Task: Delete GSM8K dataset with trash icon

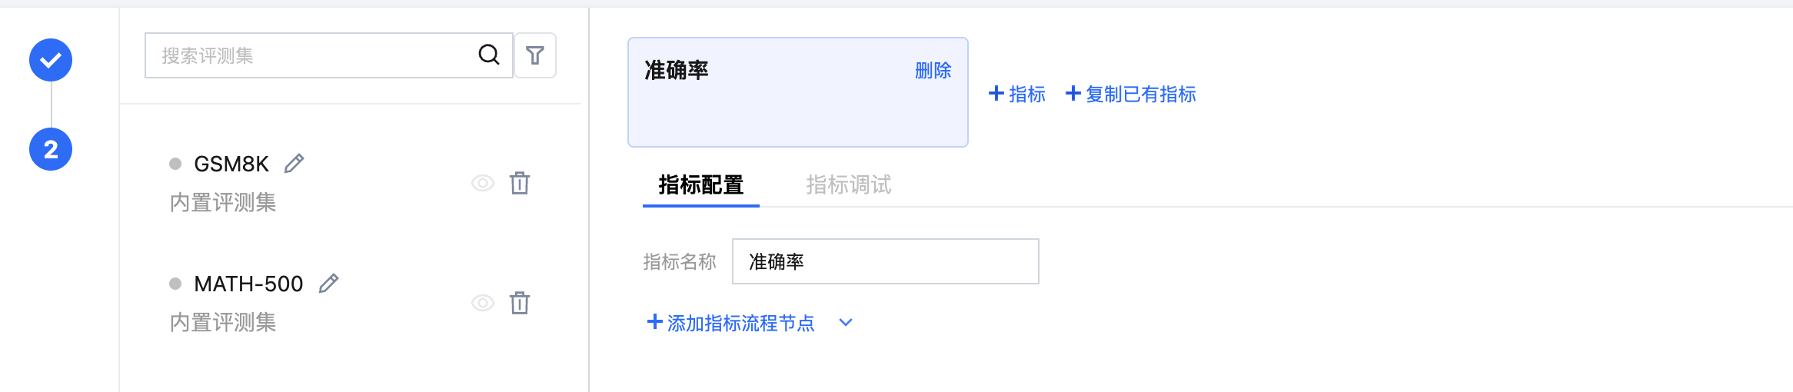Action: (520, 183)
